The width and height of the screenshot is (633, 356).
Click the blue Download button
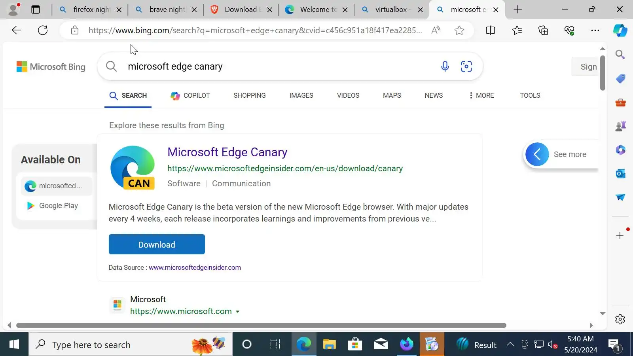pos(157,244)
